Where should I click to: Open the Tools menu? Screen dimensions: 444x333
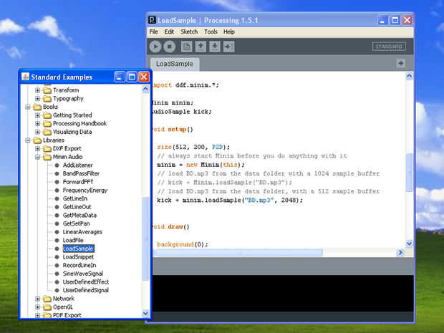coord(211,32)
